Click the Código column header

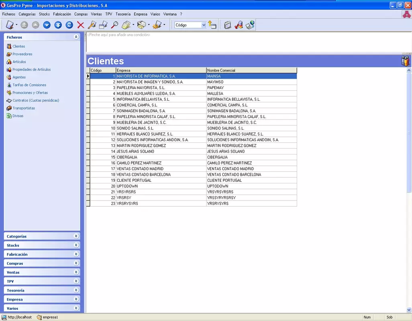(x=103, y=70)
